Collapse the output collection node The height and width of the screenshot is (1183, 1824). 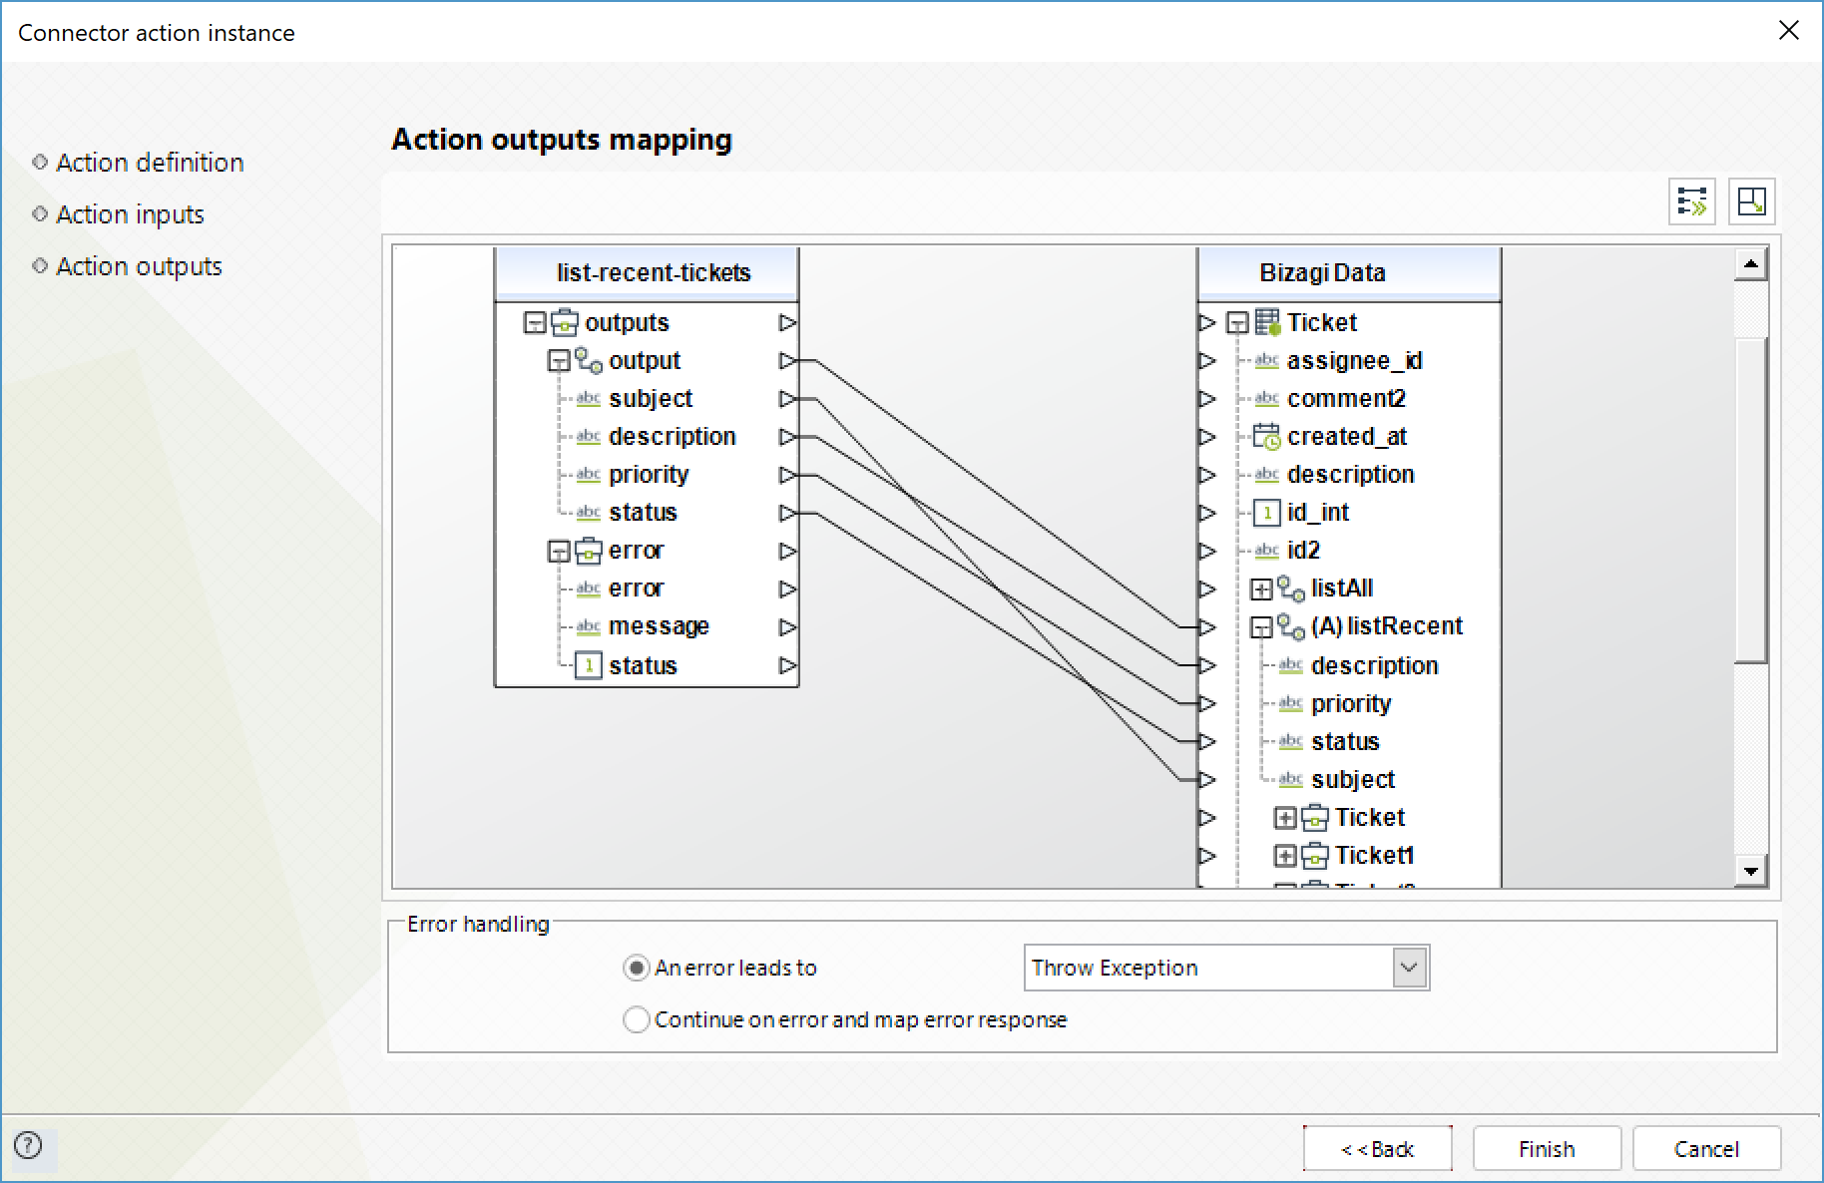pos(559,361)
